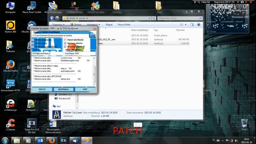The width and height of the screenshot is (256, 144).
Task: Open e-Deklaracje desktop icon
Action: coord(10,105)
